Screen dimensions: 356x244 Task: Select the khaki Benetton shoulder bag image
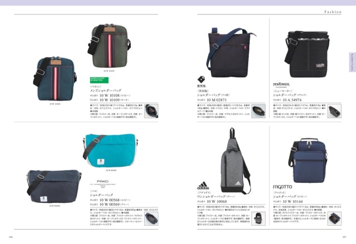click(x=109, y=46)
